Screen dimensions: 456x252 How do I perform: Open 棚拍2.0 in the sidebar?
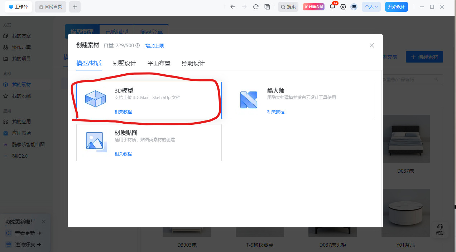coord(20,156)
